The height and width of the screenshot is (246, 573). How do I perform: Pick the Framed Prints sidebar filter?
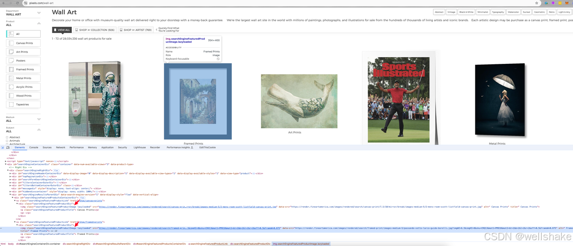(x=23, y=69)
